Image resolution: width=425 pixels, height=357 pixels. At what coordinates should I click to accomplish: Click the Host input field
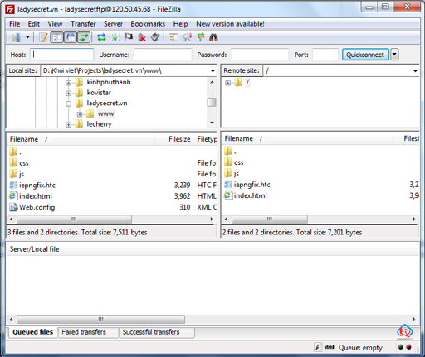click(62, 55)
